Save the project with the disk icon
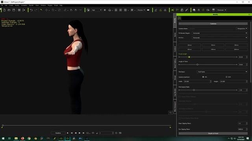 coord(14,10)
